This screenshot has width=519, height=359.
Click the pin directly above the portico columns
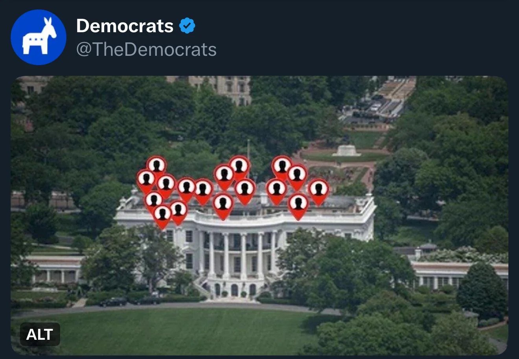tap(223, 206)
